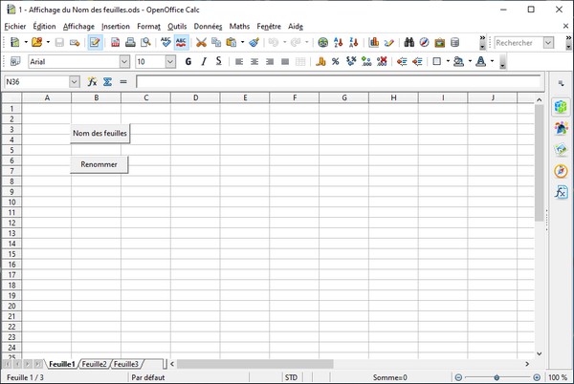Click the Save document icon
The width and height of the screenshot is (574, 384).
coord(59,43)
